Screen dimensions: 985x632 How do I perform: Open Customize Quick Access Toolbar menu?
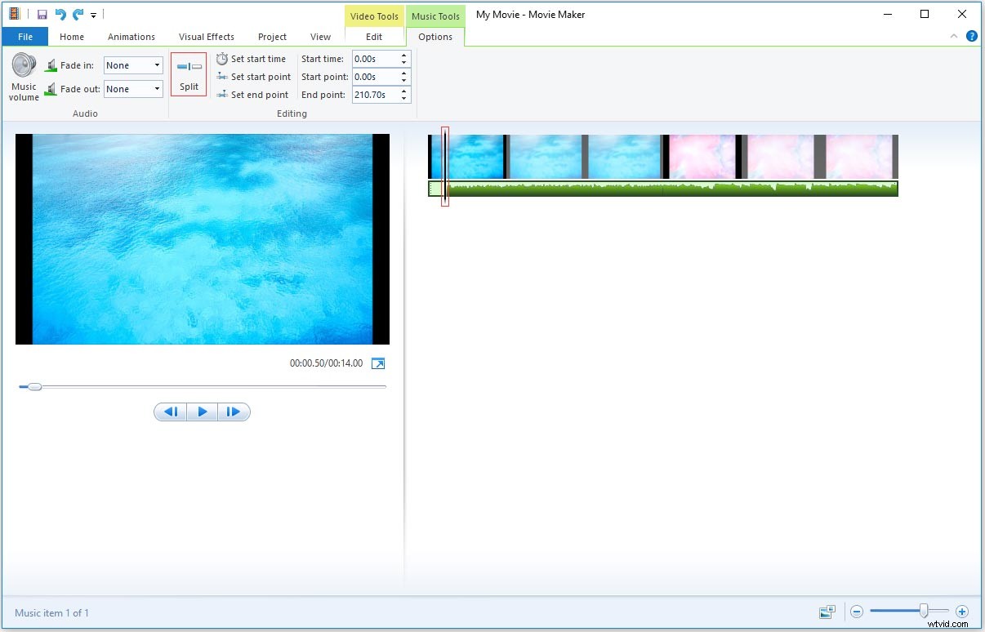point(94,14)
